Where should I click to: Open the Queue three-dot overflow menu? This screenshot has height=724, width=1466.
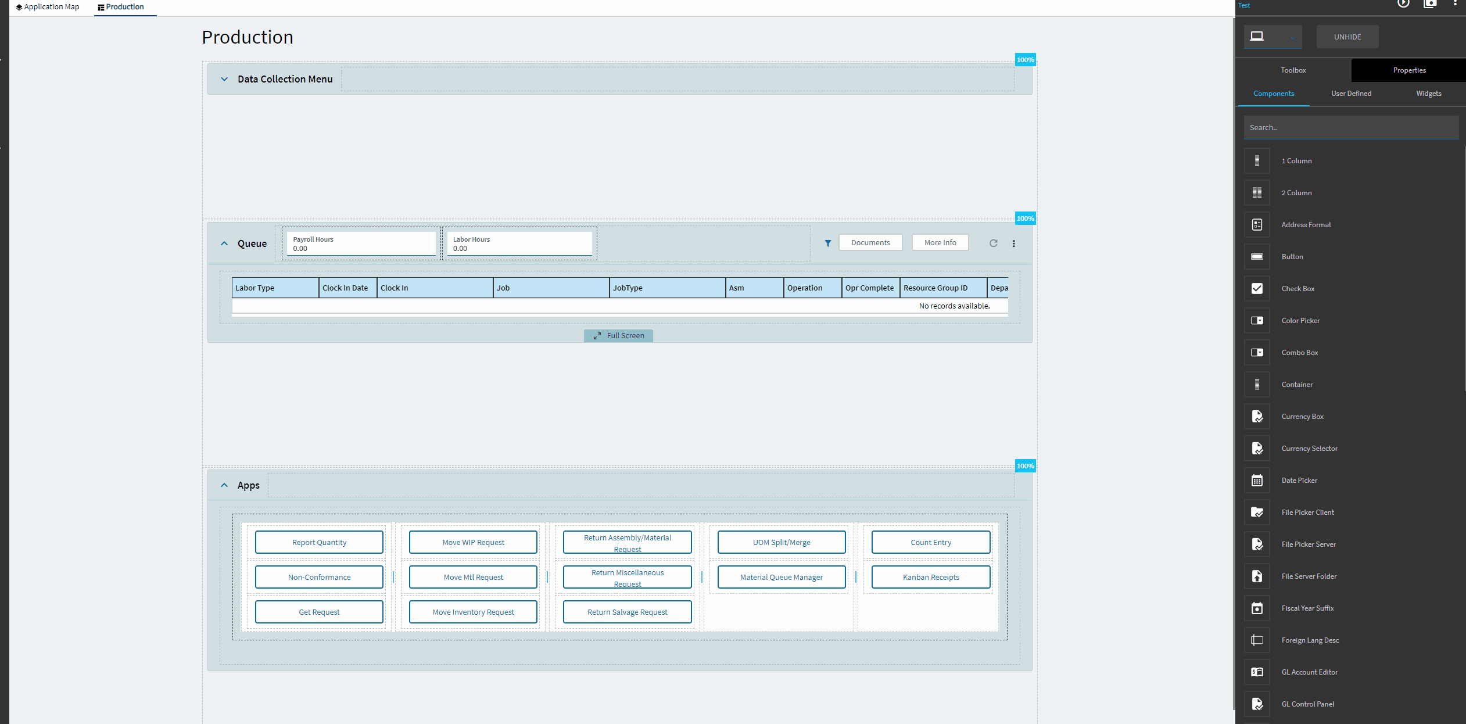(1014, 243)
